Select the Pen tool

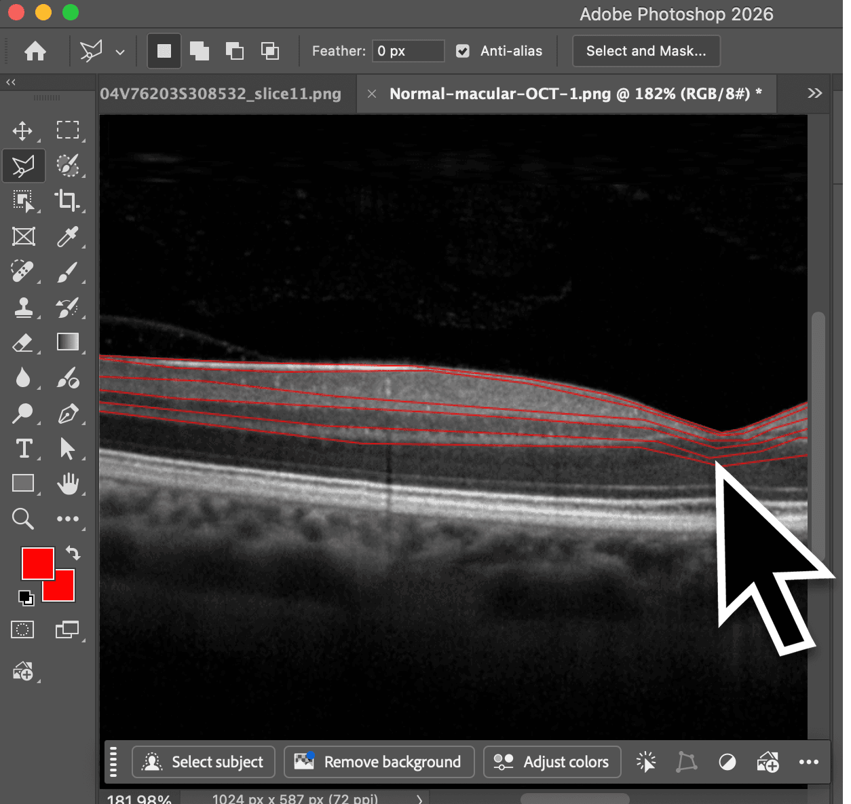coord(68,413)
